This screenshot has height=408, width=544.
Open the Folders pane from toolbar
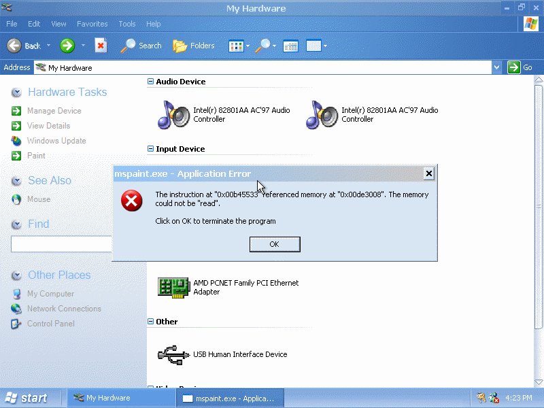pyautogui.click(x=194, y=46)
